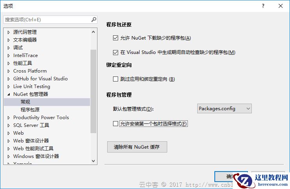Click the search magnifier icon
This screenshot has width=290, height=189.
94,19
